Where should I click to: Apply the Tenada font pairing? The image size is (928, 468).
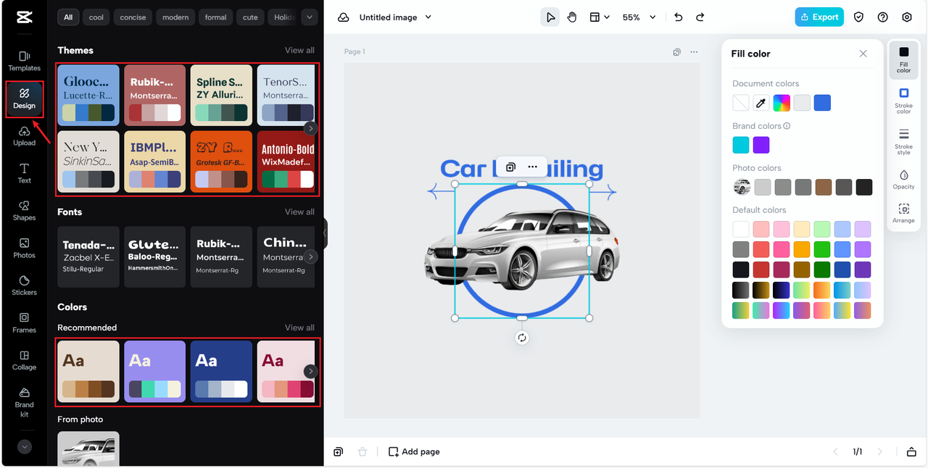coord(88,257)
